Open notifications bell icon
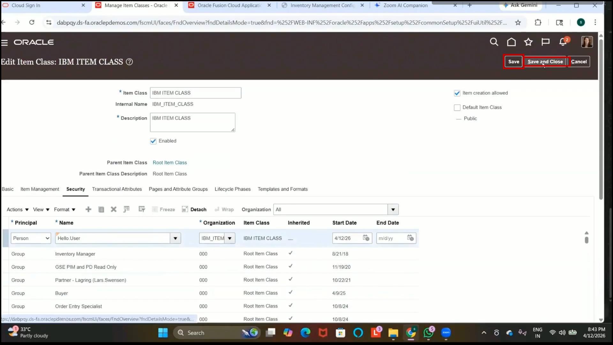The height and width of the screenshot is (345, 613). (x=563, y=42)
